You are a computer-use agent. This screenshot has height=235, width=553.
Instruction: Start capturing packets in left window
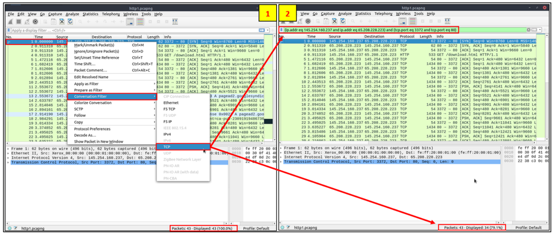pyautogui.click(x=10, y=22)
